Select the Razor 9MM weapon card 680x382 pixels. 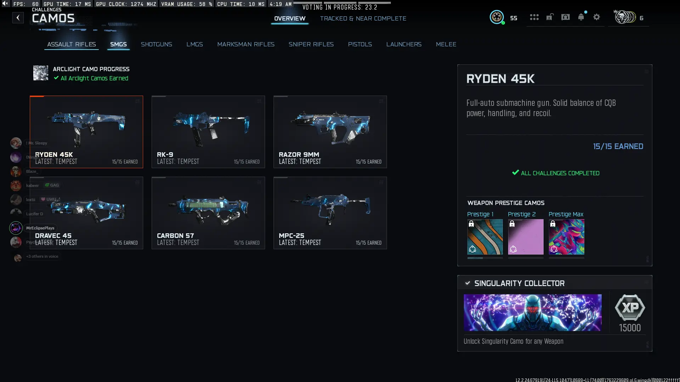tap(330, 132)
